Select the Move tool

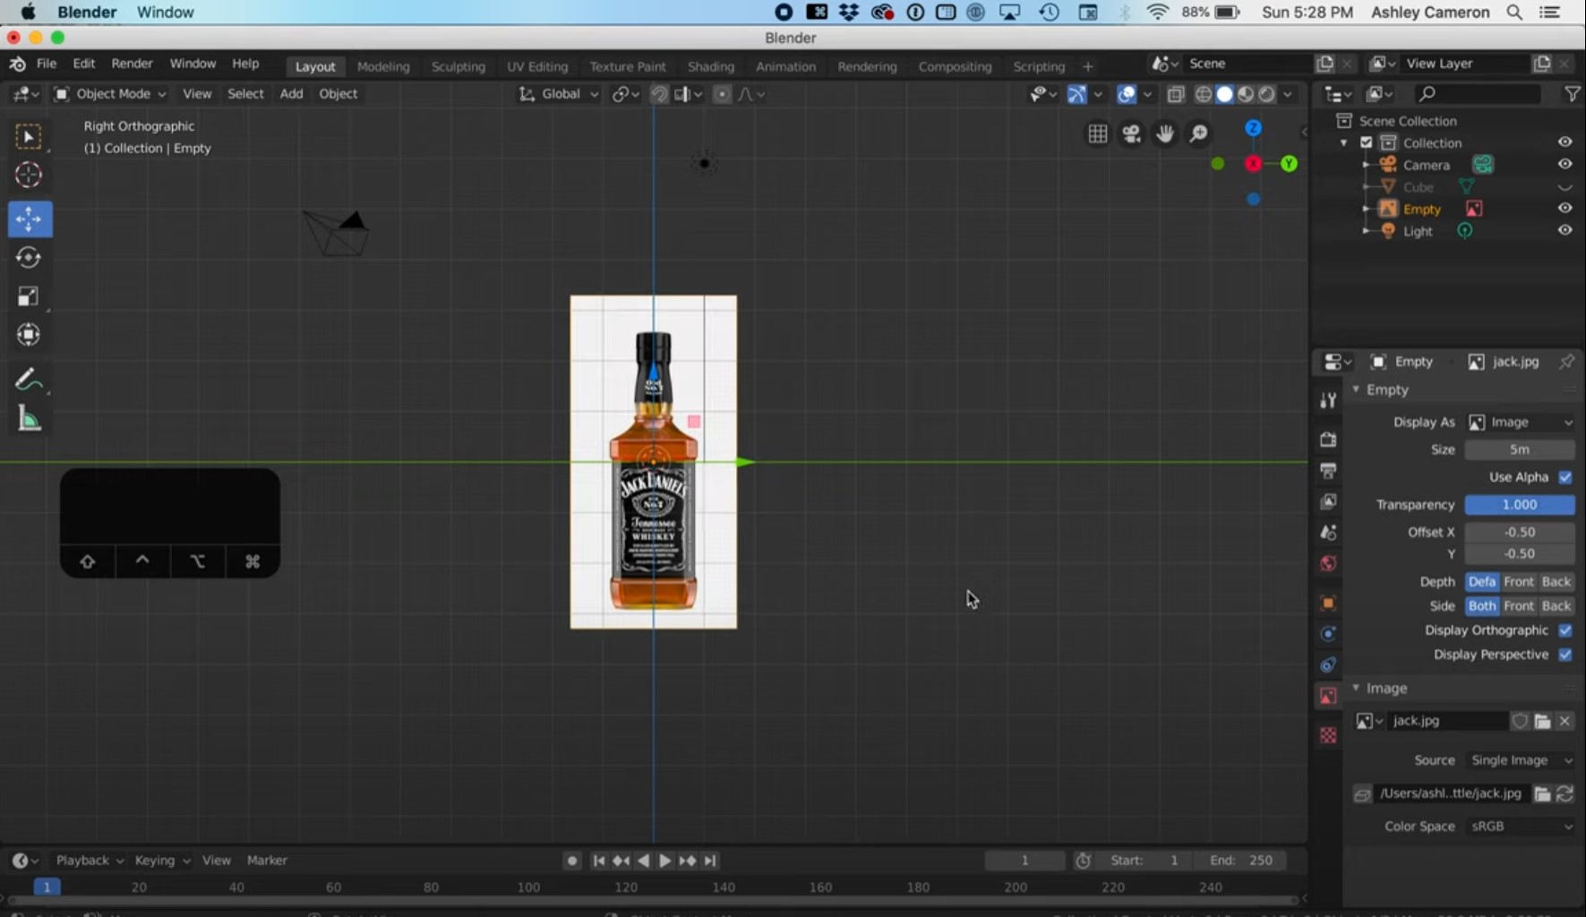(30, 219)
